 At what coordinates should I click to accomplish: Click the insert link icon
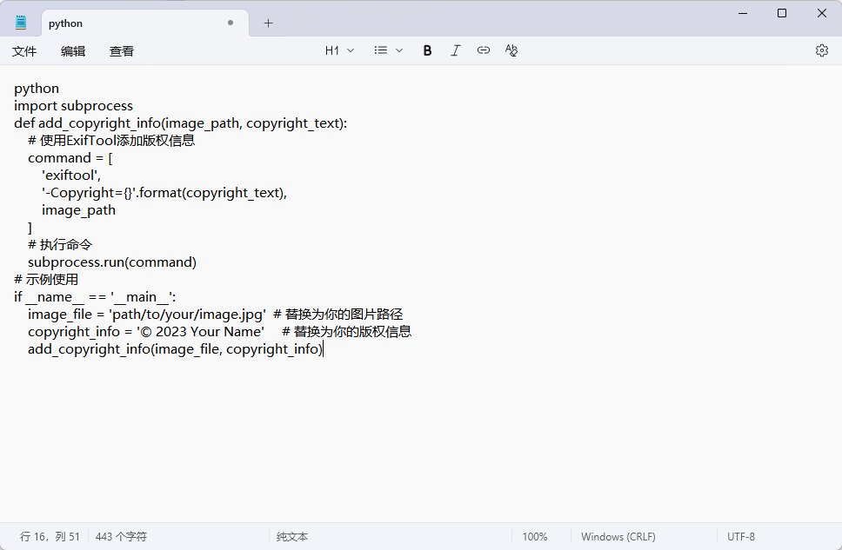point(484,50)
